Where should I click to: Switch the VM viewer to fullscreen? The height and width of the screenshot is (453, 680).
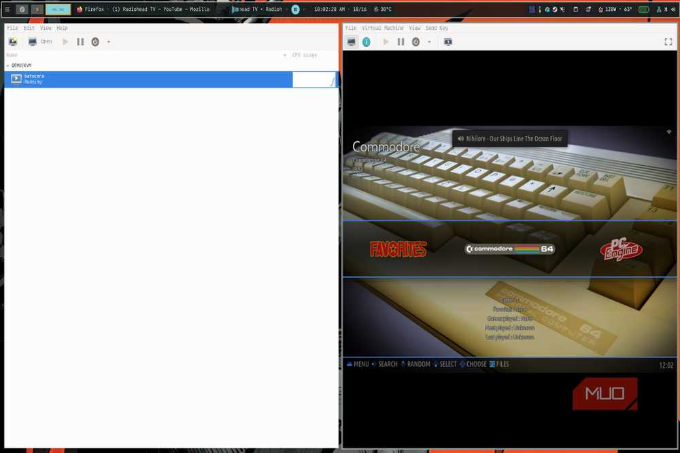(668, 42)
